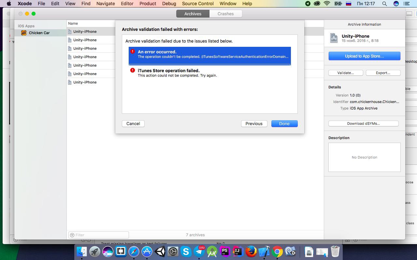The image size is (417, 260).
Task: Launch Firefox from the dock
Action: click(251, 252)
